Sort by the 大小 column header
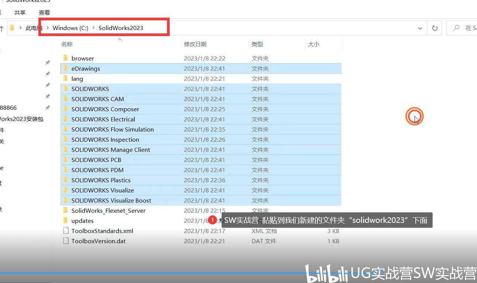The width and height of the screenshot is (477, 283). (314, 44)
